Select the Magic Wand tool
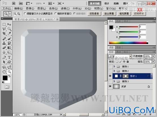 pos(9,29)
